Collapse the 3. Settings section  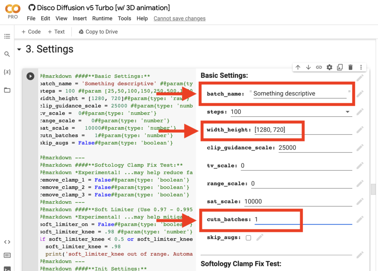pyautogui.click(x=19, y=49)
